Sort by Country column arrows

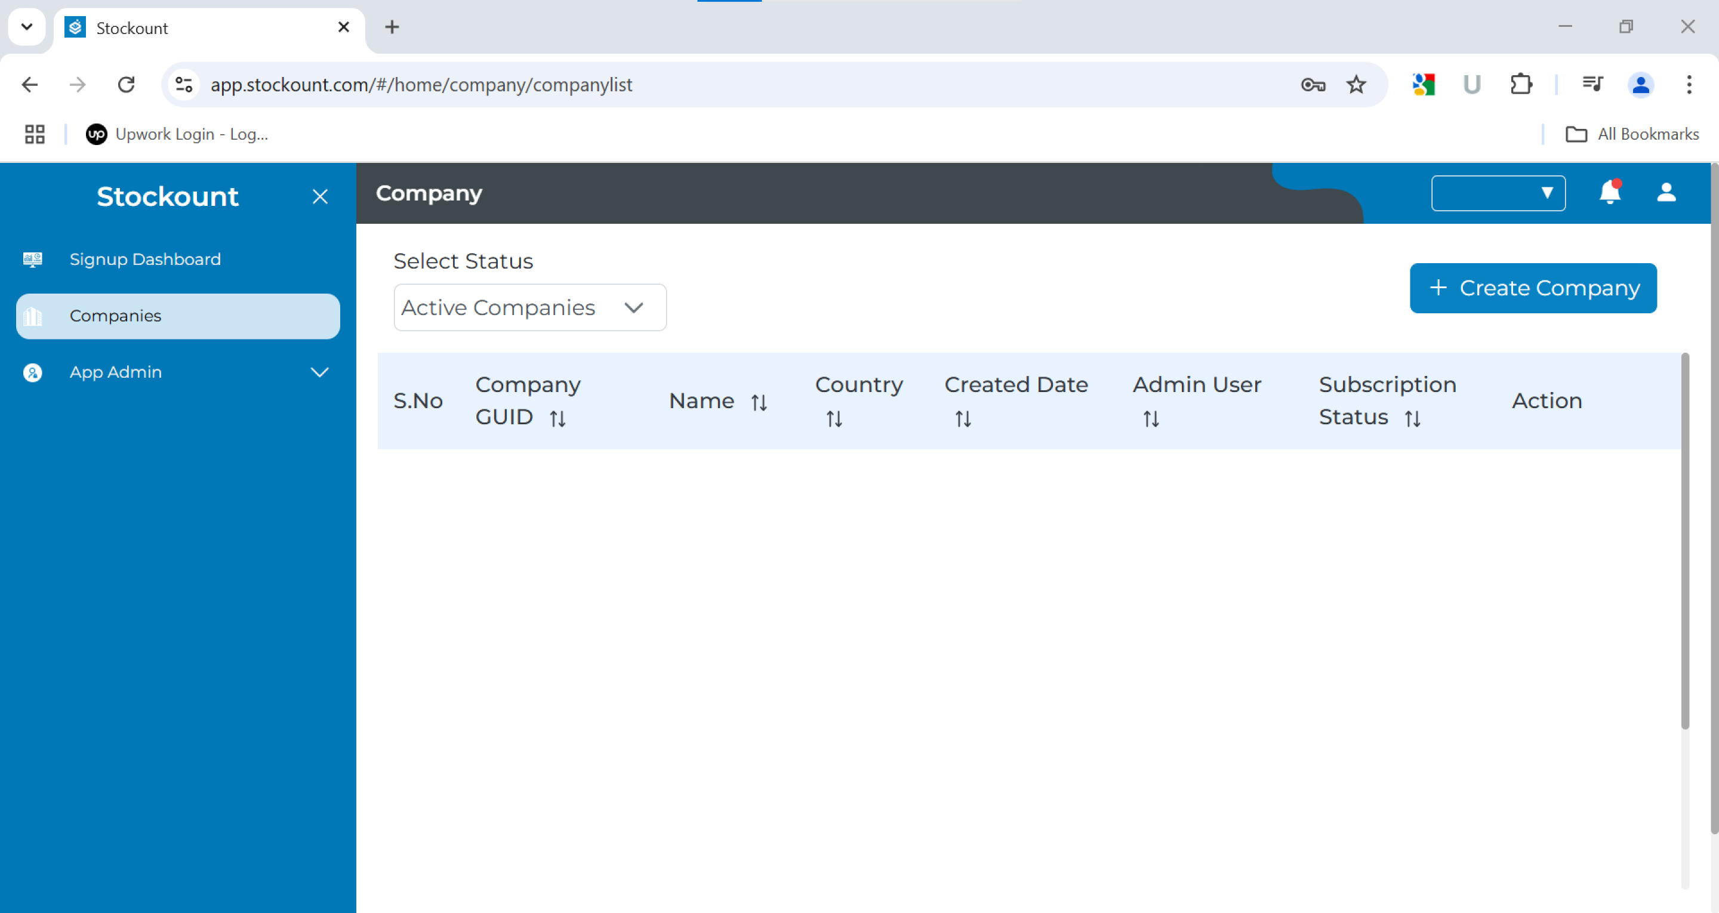coord(833,419)
